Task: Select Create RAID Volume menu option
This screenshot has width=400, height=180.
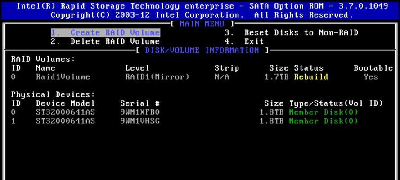Action: pyautogui.click(x=105, y=33)
